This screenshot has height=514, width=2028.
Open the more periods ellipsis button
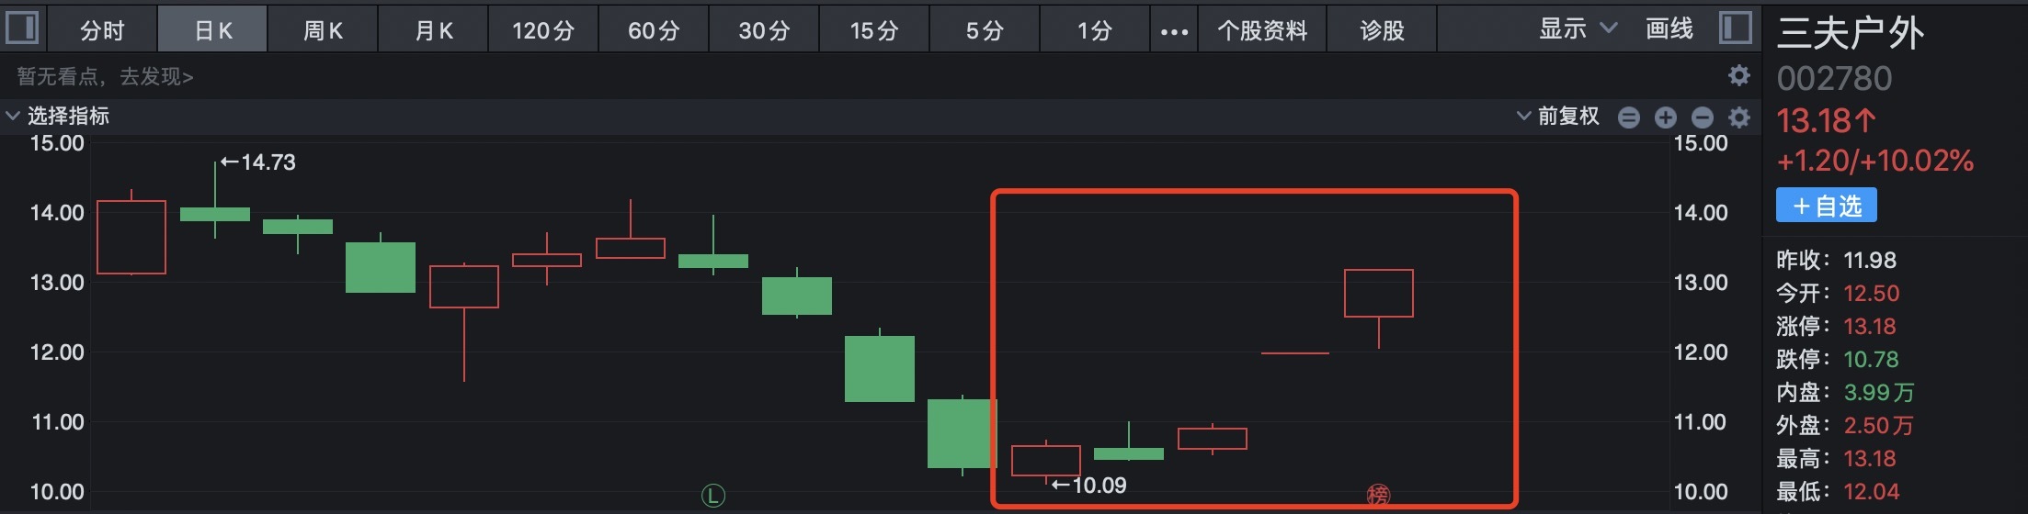pyautogui.click(x=1174, y=30)
